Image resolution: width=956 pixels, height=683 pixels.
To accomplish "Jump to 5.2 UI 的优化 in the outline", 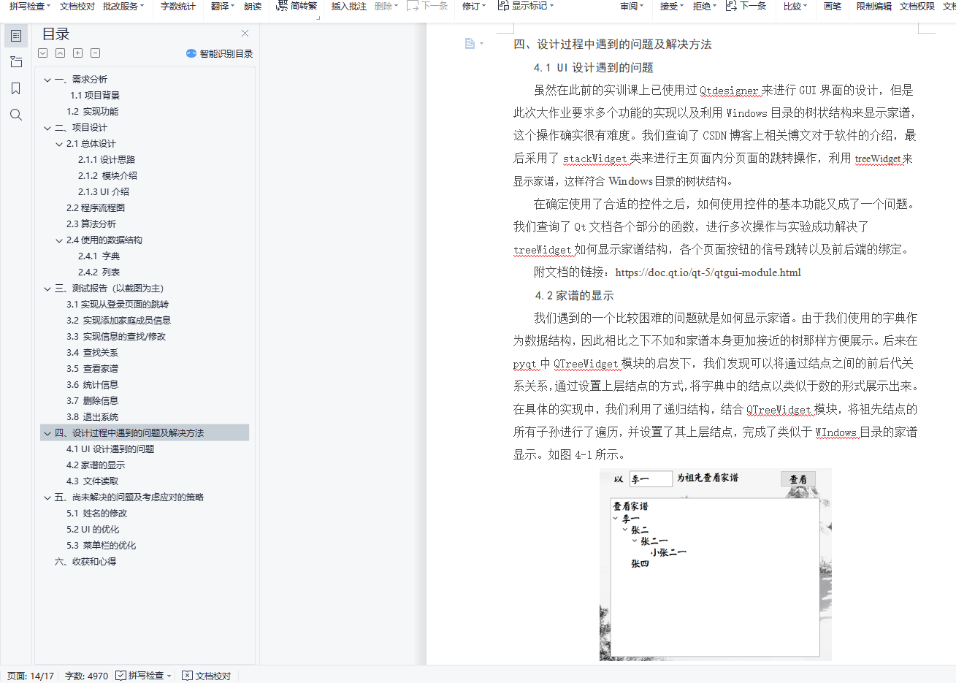I will pyautogui.click(x=93, y=530).
